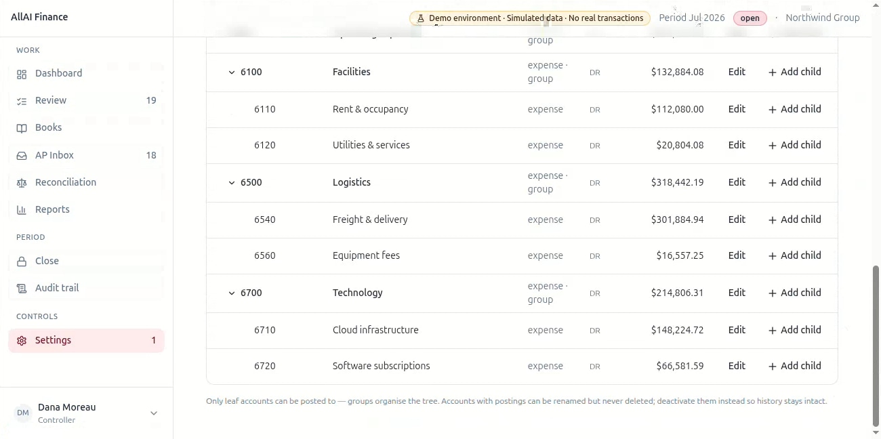The image size is (881, 439).
Task: Click the open period status badge
Action: (x=750, y=18)
